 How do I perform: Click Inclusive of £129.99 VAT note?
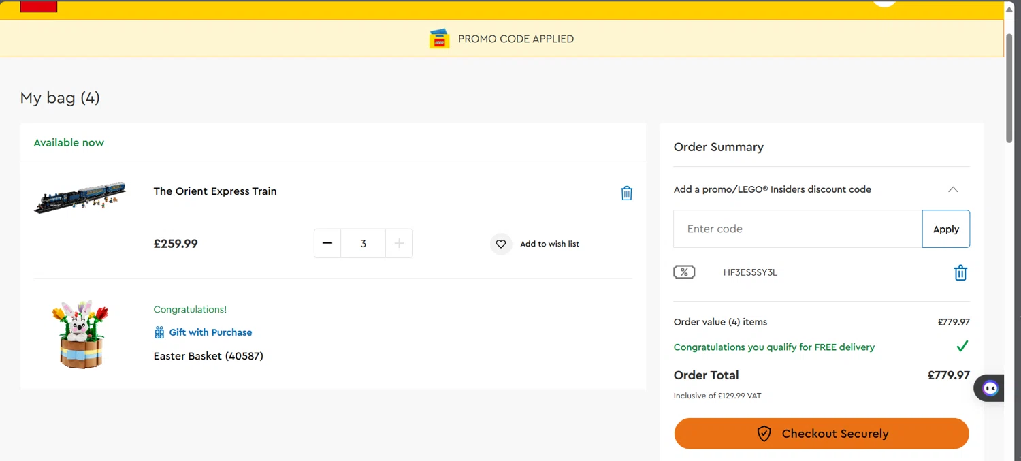coord(717,396)
